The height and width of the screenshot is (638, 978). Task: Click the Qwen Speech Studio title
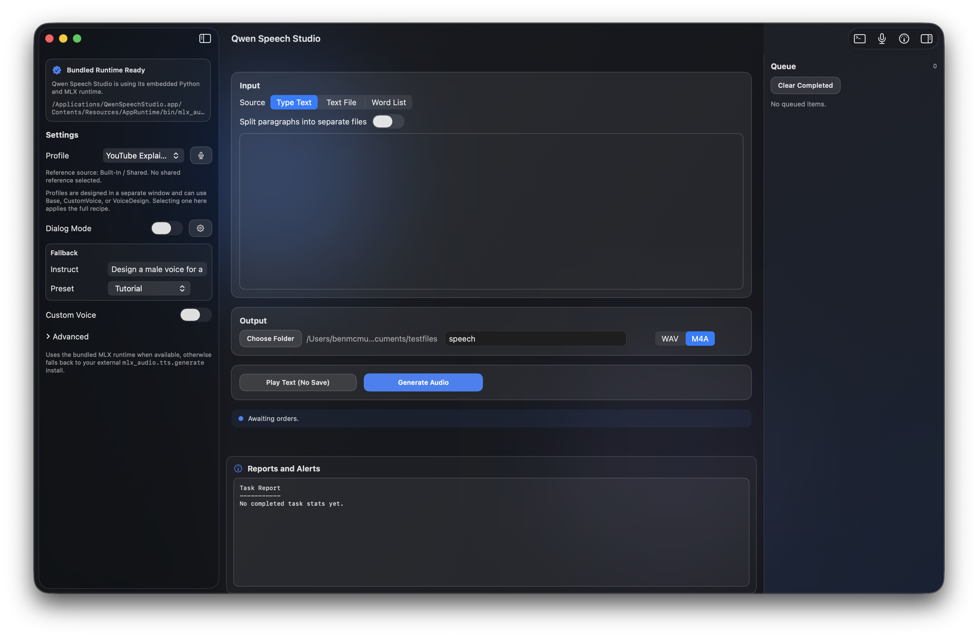point(276,38)
